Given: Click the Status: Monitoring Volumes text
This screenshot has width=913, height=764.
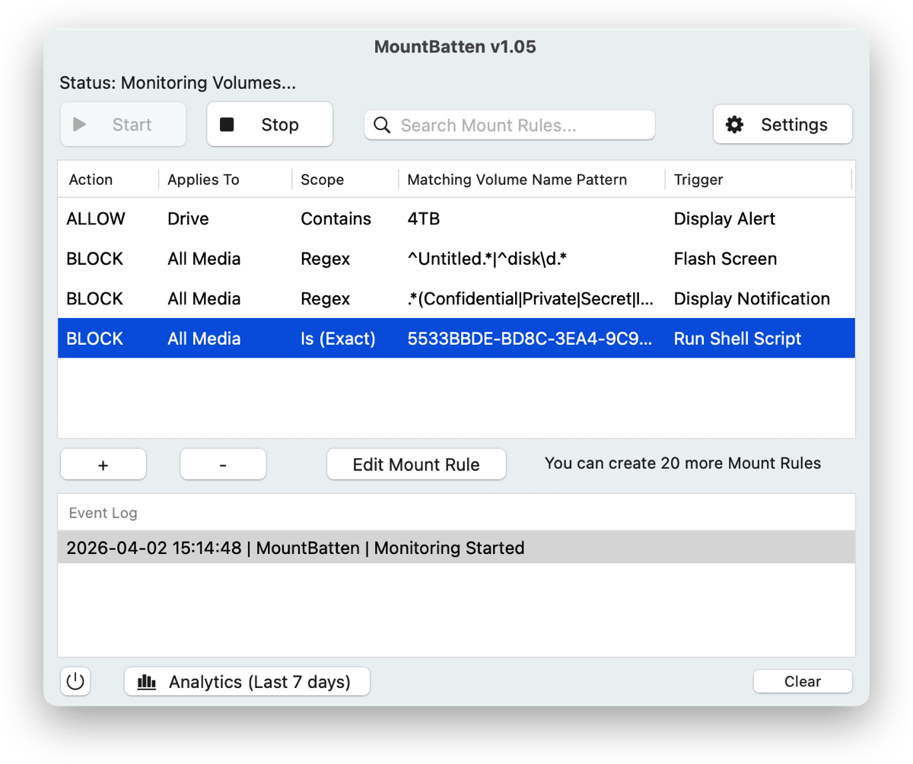Looking at the screenshot, I should click(177, 82).
